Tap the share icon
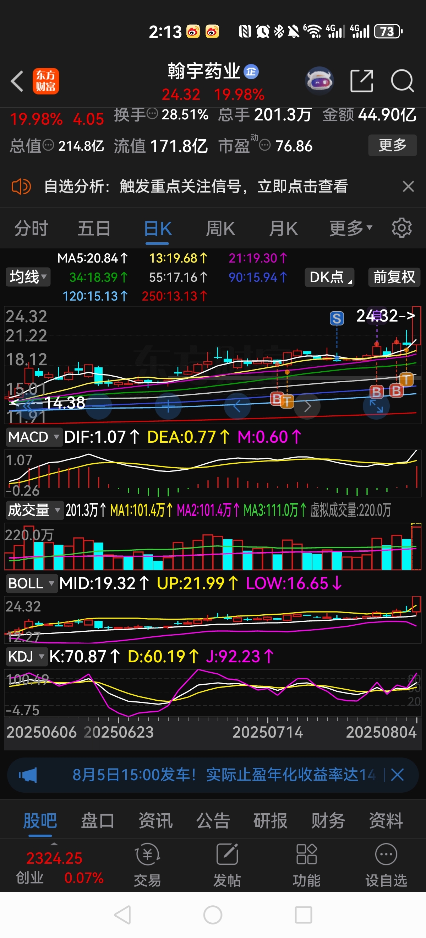This screenshot has height=938, width=426. tap(362, 80)
